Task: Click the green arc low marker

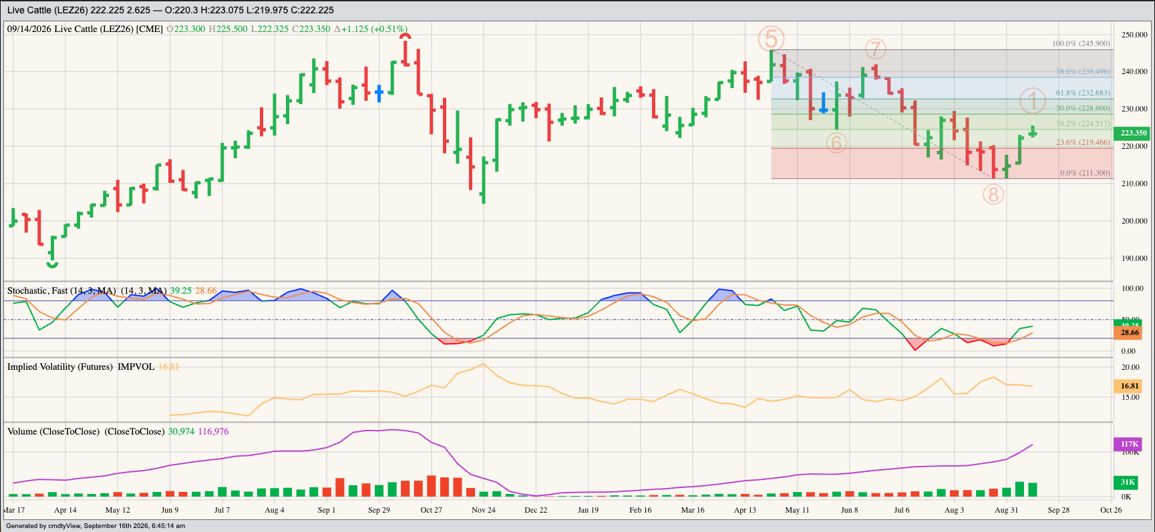Action: point(52,265)
